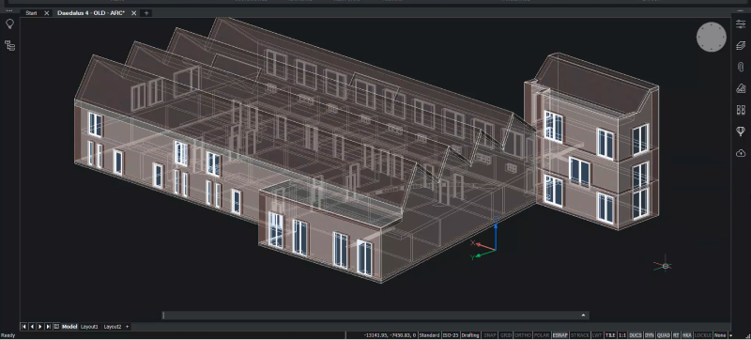Screen dimensions: 751x340
Task: Open the Attachments paperclip panel icon
Action: coord(741,67)
